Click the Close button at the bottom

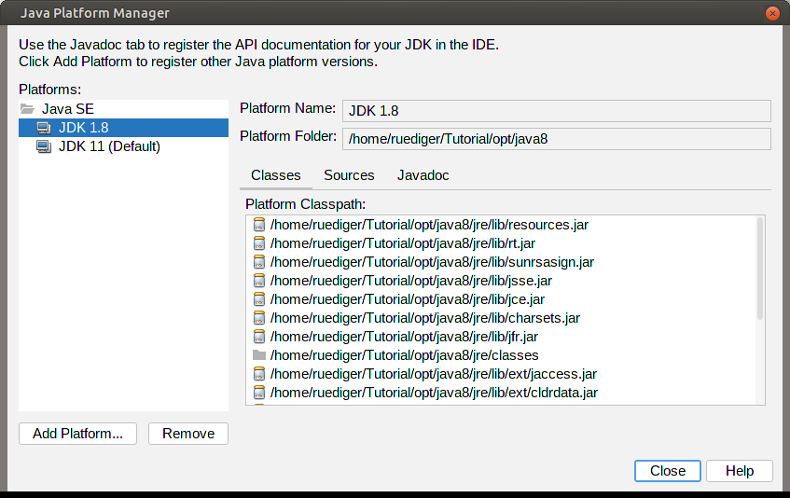click(668, 471)
